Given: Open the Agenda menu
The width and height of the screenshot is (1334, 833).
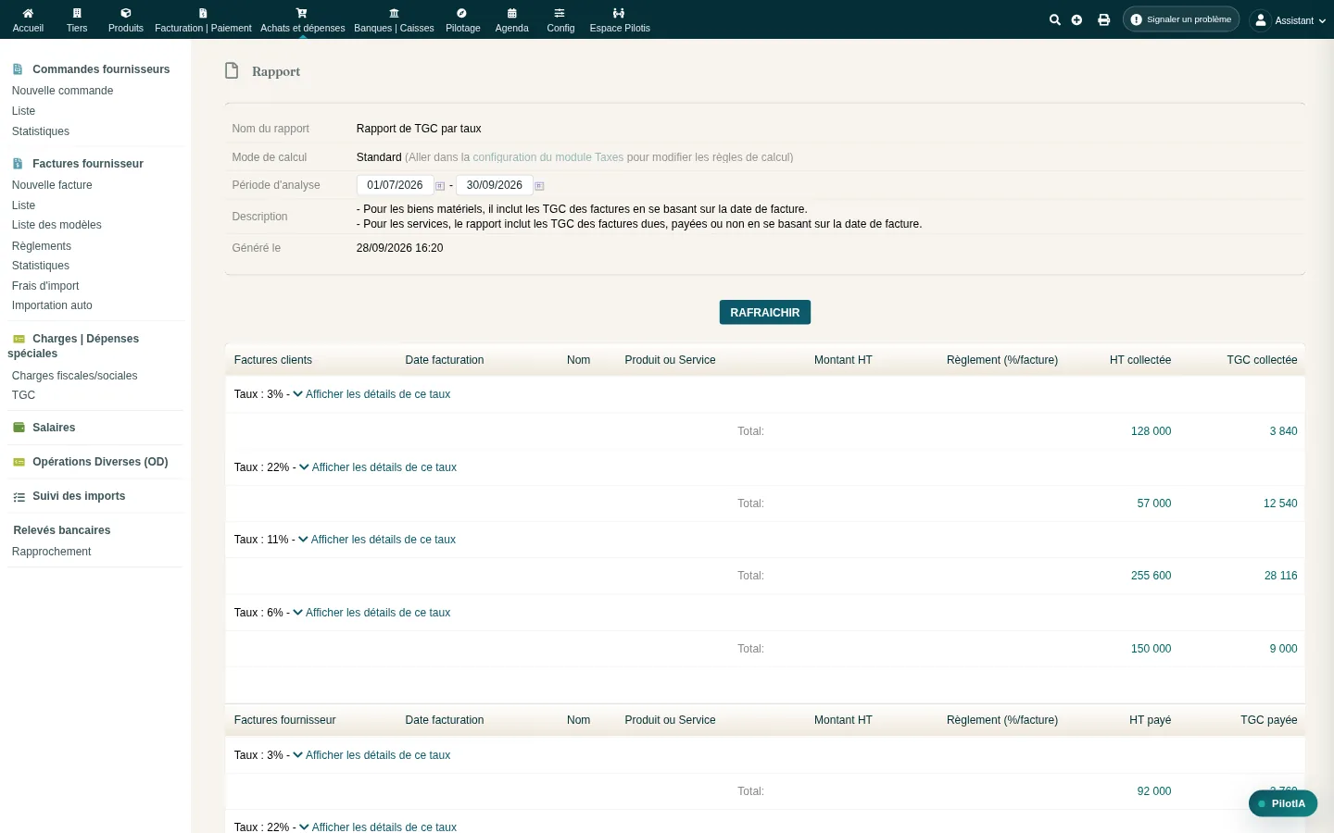Looking at the screenshot, I should (511, 19).
